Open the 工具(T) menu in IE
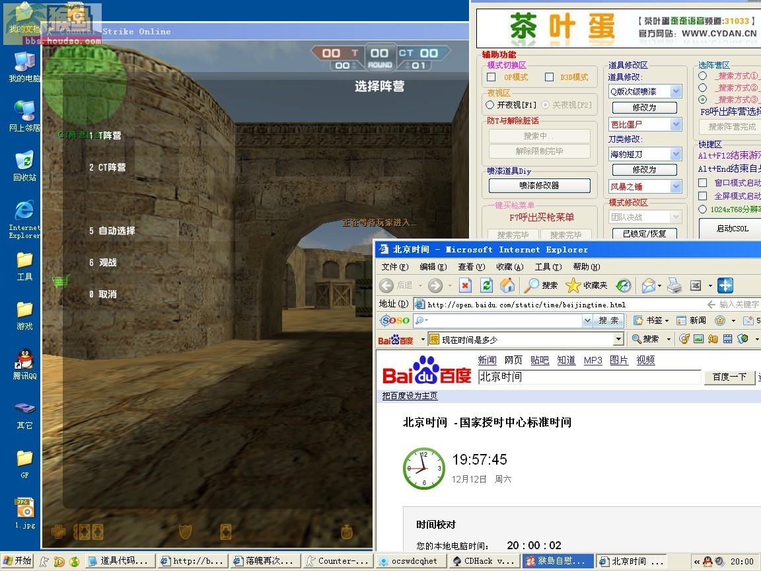Viewport: 761px width, 571px height. click(x=548, y=266)
